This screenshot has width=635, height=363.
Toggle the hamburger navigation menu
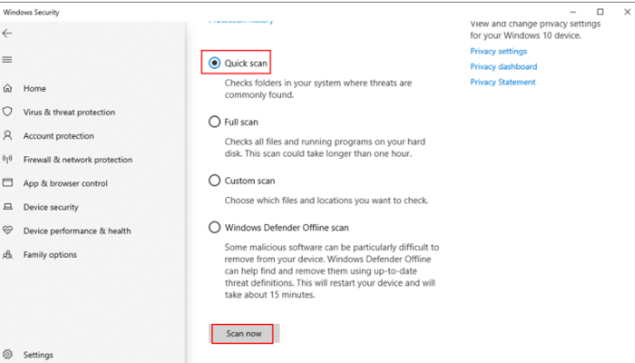[x=7, y=60]
